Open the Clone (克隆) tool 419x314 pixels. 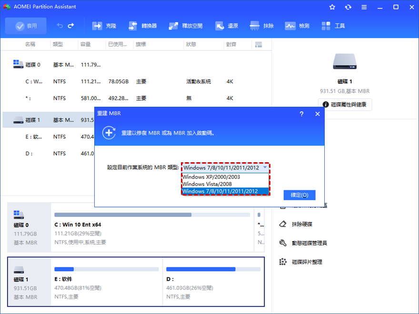104,26
